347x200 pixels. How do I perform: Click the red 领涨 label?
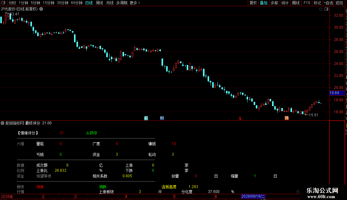pos(40,187)
